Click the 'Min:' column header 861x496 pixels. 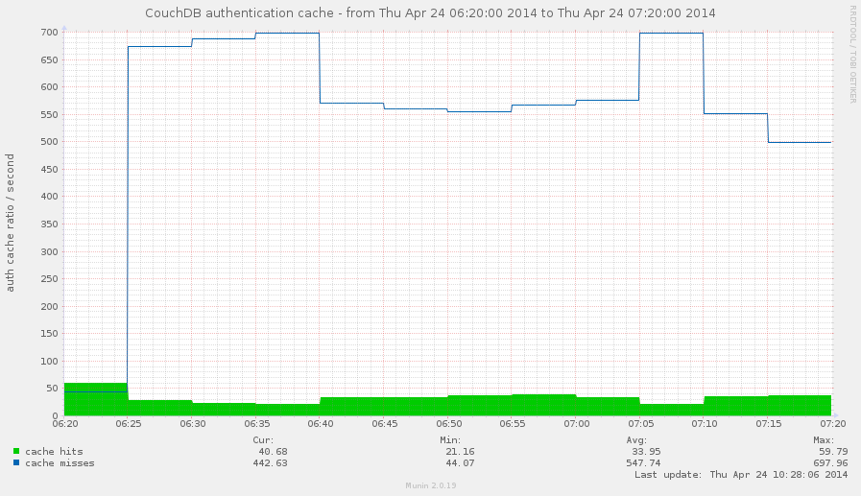tap(450, 440)
